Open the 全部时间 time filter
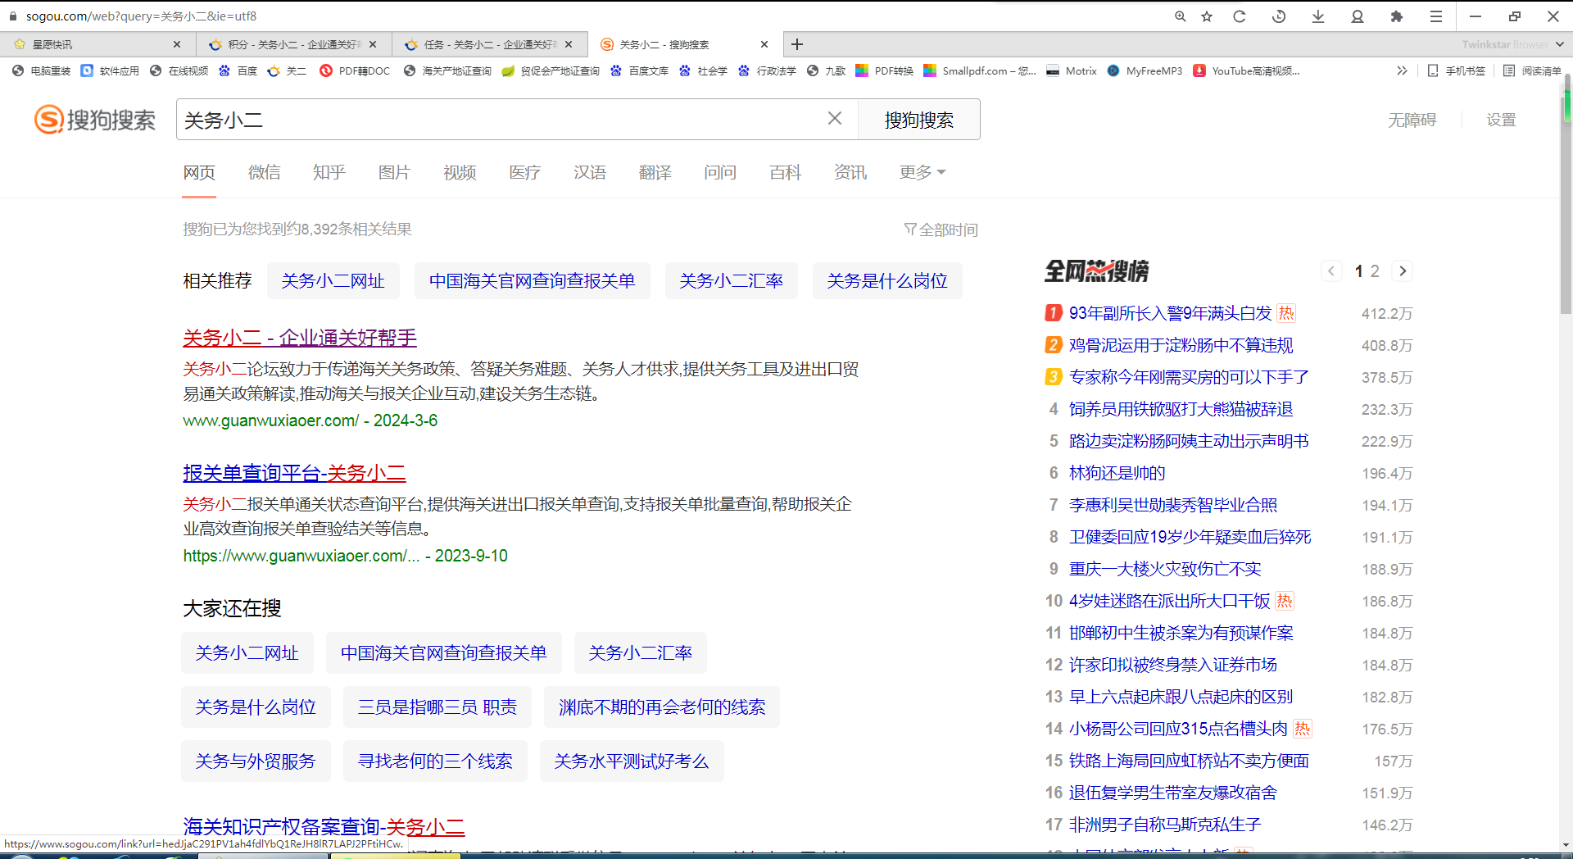This screenshot has width=1573, height=859. 941,230
